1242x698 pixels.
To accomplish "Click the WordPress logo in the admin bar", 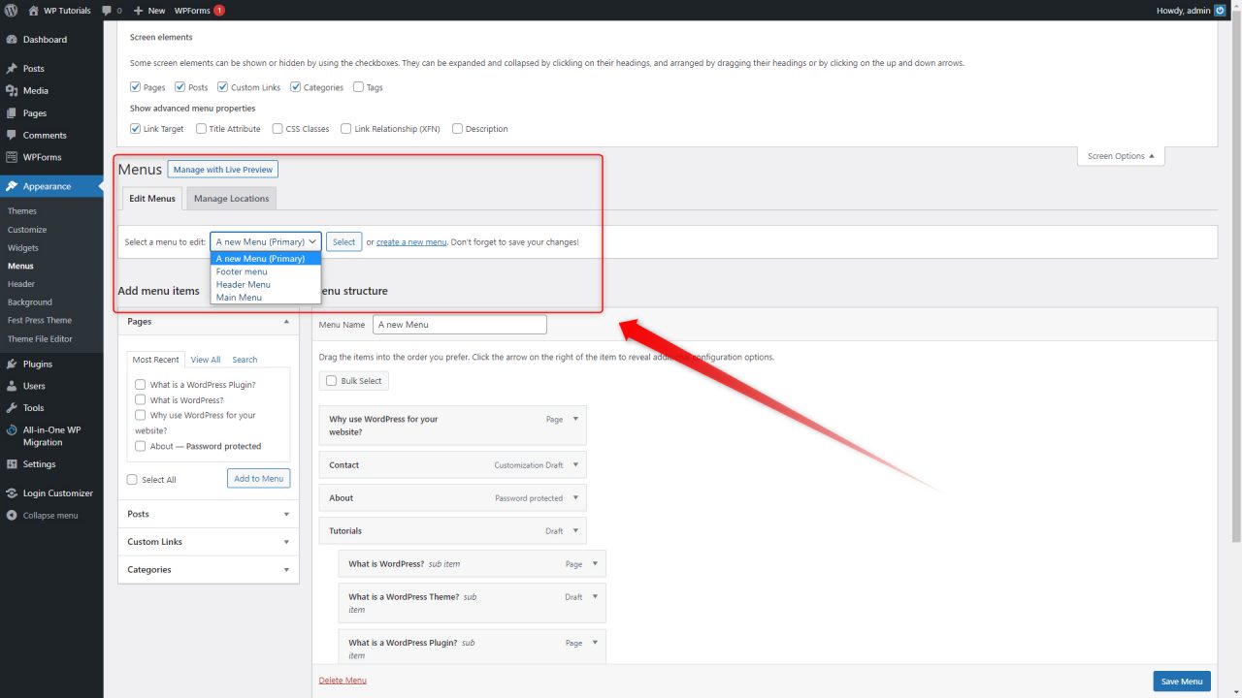I will click(11, 11).
